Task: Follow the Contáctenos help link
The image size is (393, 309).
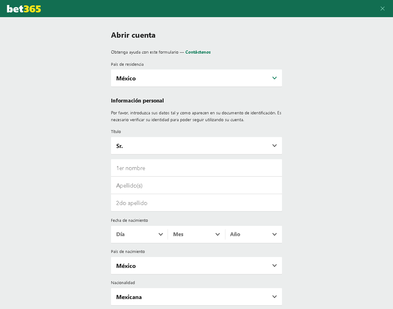Action: tap(198, 52)
